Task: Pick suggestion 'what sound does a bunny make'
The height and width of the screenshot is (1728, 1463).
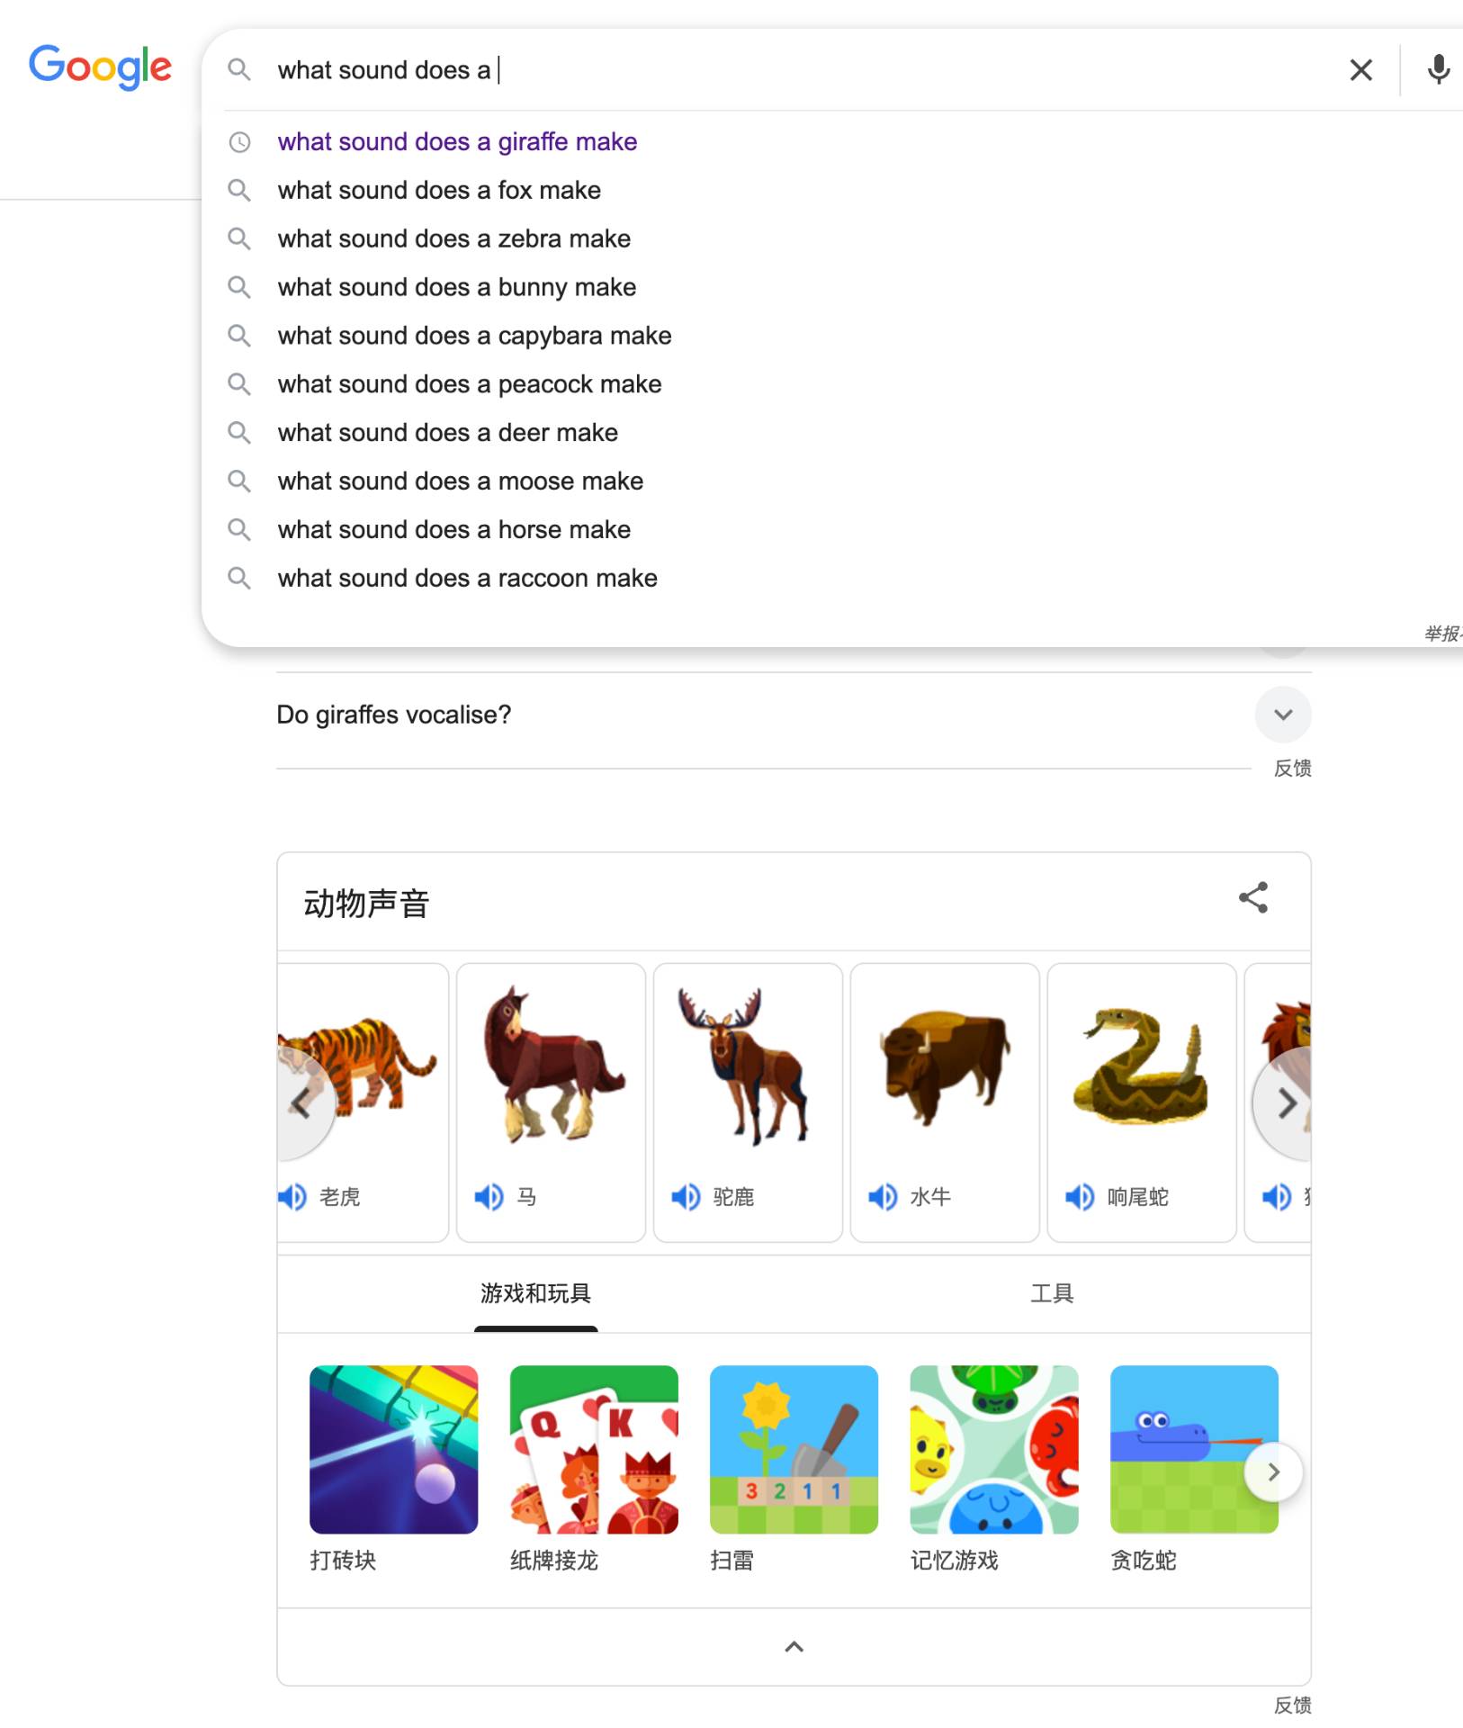Action: click(457, 288)
